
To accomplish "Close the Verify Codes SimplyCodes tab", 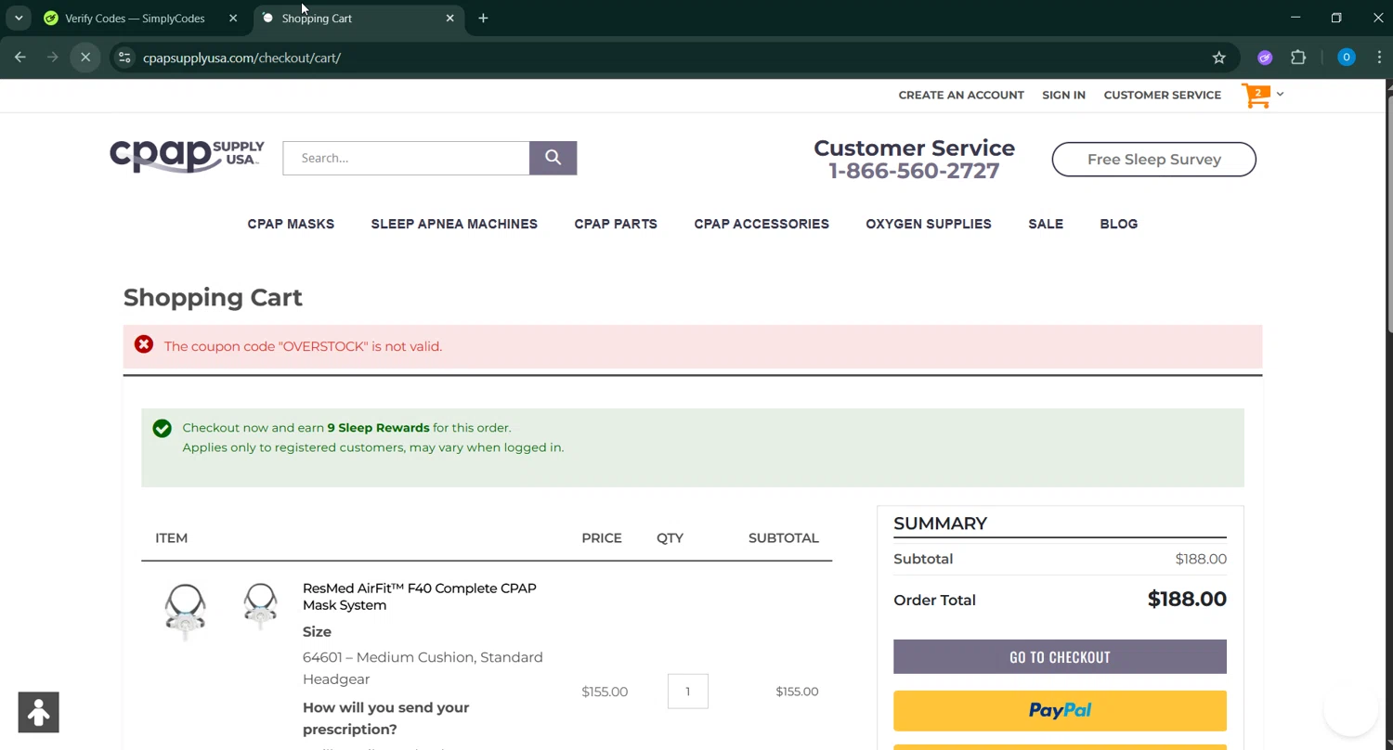I will pyautogui.click(x=233, y=18).
